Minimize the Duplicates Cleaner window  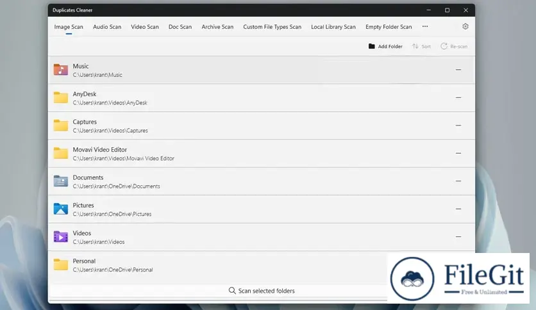click(x=429, y=10)
